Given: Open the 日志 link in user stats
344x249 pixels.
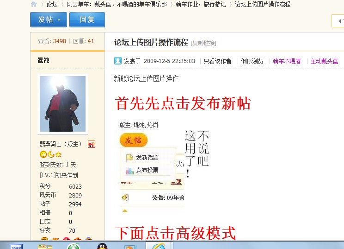Looking at the screenshot, I should [x=45, y=221].
